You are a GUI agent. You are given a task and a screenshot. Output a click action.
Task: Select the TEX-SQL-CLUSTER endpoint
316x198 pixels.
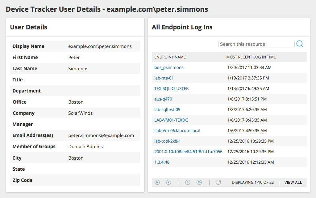[x=172, y=88]
